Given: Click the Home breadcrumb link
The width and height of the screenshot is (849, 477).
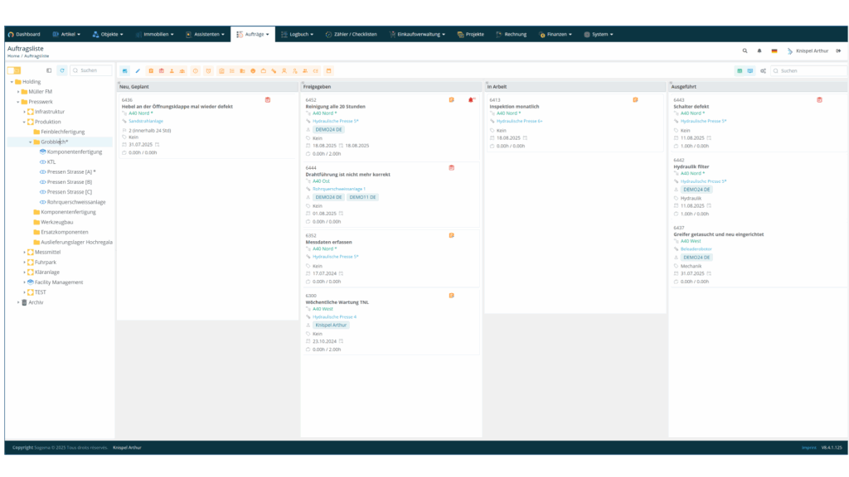Looking at the screenshot, I should [x=12, y=55].
